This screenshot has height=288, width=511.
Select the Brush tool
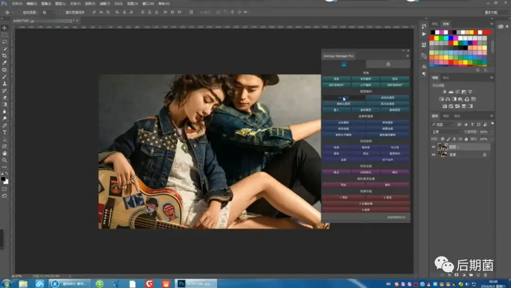(x=5, y=76)
